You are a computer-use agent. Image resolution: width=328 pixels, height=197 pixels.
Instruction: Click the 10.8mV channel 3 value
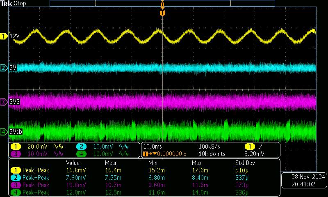[x=76, y=185]
